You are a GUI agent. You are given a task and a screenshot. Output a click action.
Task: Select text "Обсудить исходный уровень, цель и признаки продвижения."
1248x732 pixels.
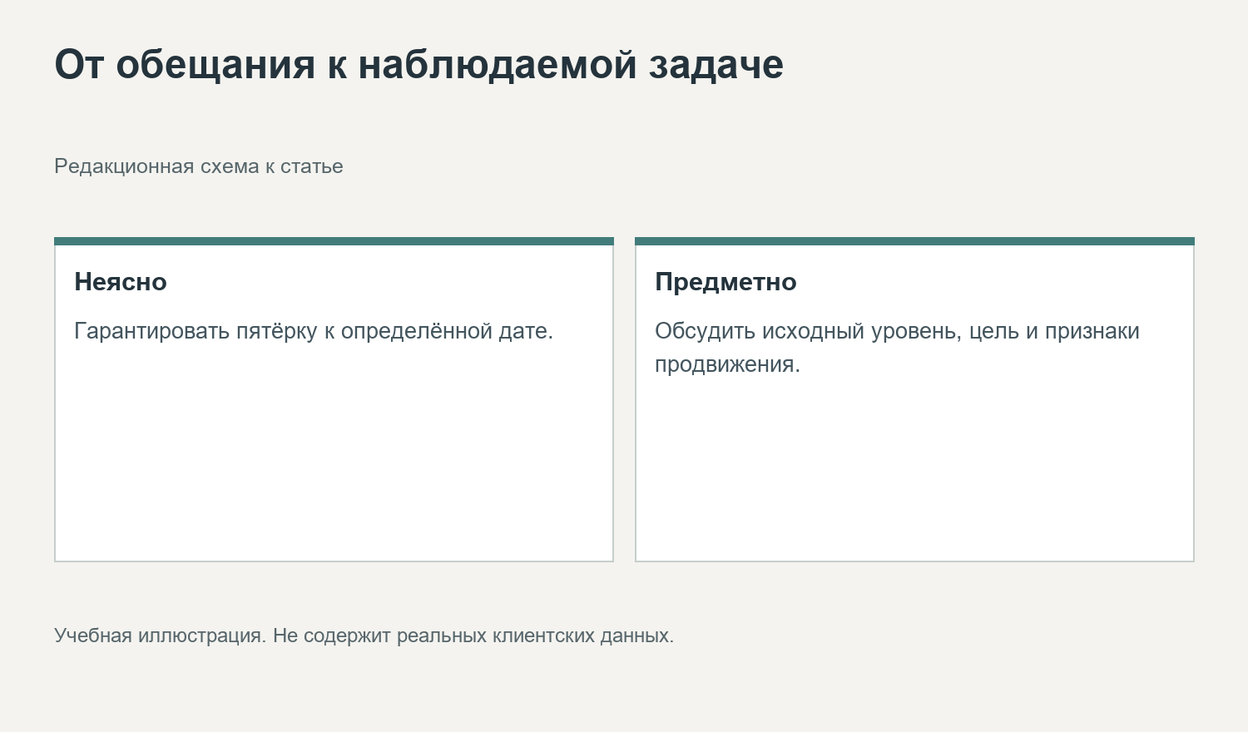[897, 348]
